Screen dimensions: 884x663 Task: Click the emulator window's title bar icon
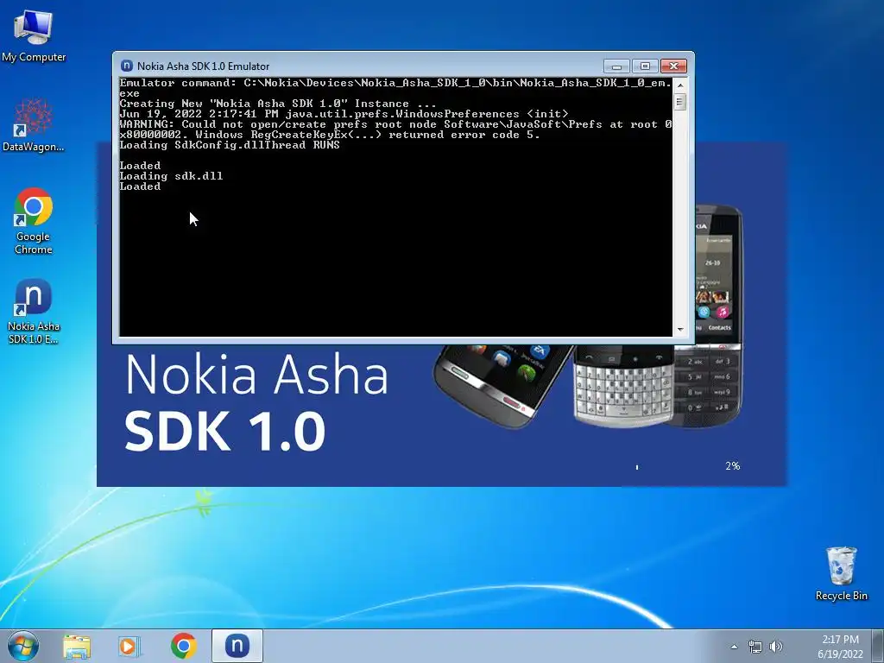(127, 66)
